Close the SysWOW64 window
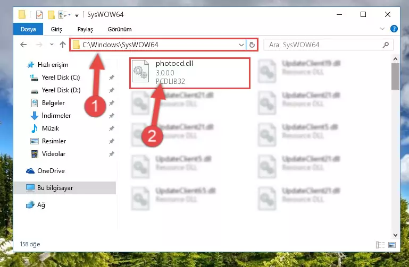409x267 pixels. coord(388,14)
